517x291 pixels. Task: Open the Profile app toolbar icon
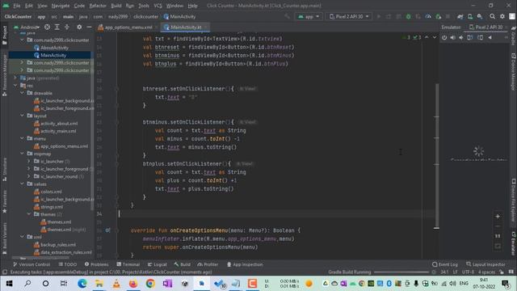428,16
